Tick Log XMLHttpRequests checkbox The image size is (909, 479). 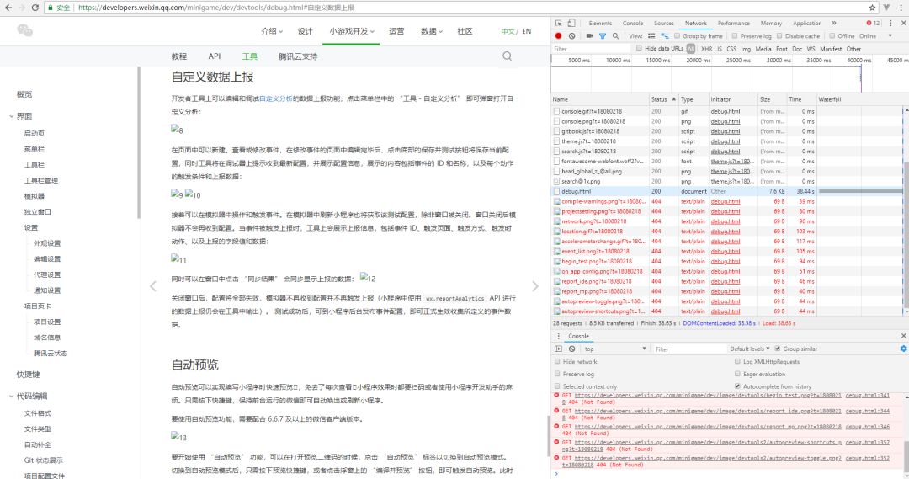(737, 361)
